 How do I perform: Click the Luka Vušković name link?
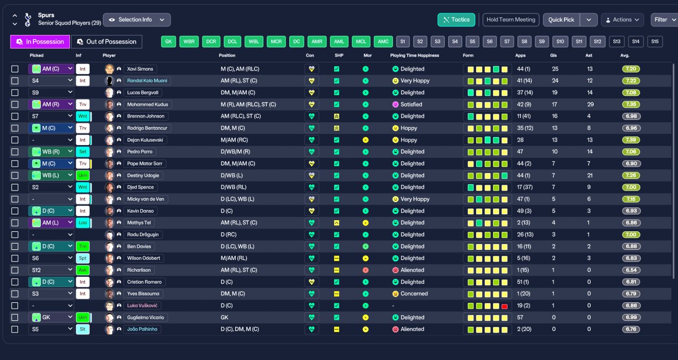tap(142, 305)
